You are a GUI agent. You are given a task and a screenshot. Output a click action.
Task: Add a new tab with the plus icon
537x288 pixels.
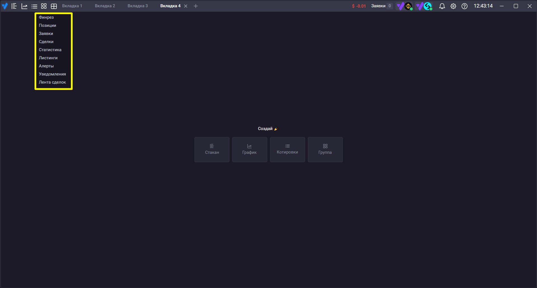click(196, 6)
